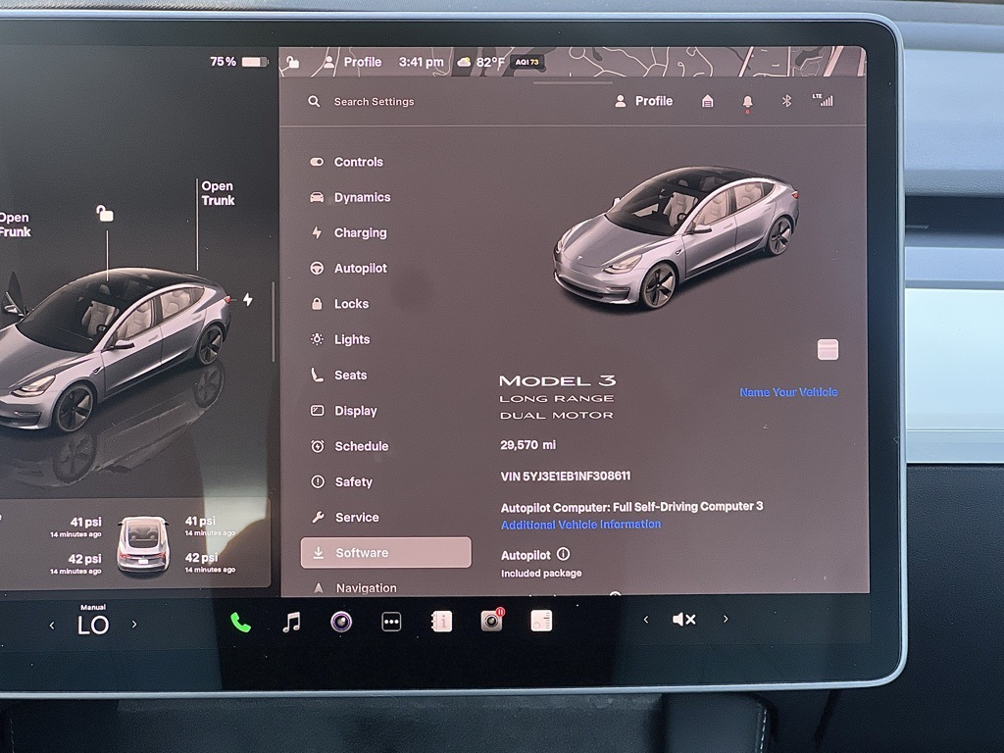Decrease temperature with left arrow
Image resolution: width=1004 pixels, height=753 pixels.
tap(52, 626)
